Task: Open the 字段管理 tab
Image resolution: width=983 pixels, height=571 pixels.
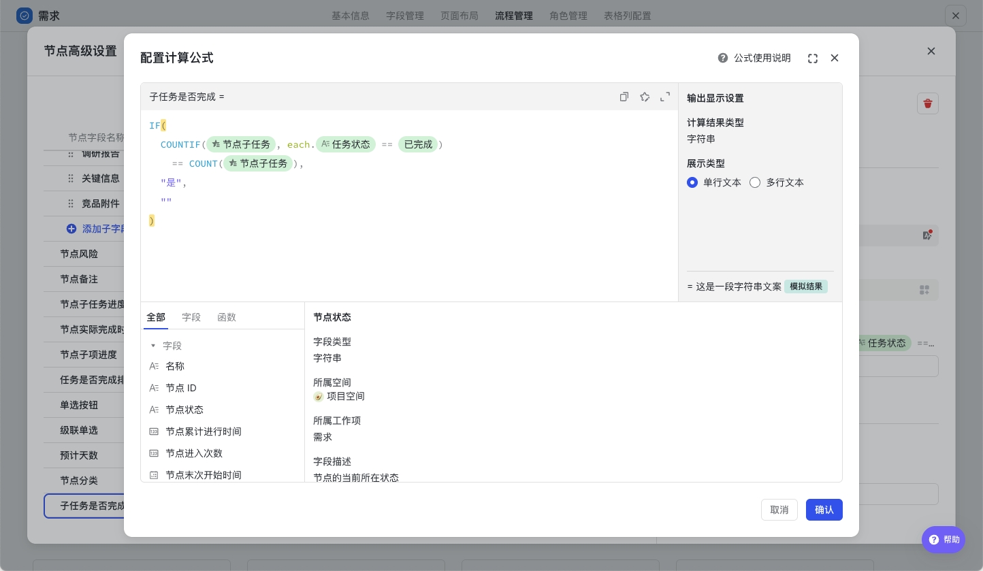Action: (x=405, y=16)
